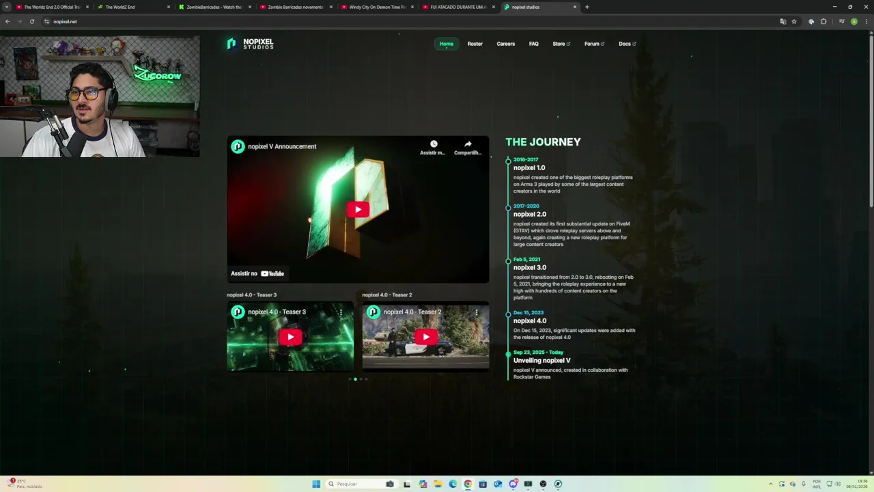Select the third carousel pagination dot
This screenshot has height=492, width=874.
coord(361,379)
